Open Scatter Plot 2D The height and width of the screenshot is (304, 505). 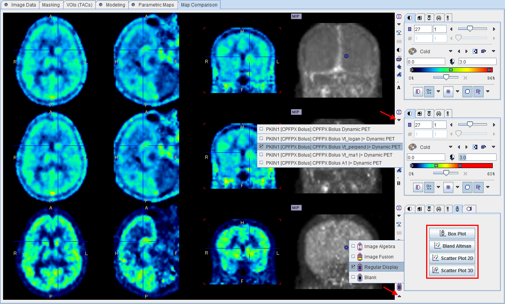(x=452, y=258)
